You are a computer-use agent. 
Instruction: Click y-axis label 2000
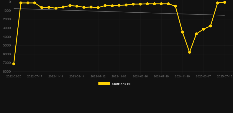7,19
